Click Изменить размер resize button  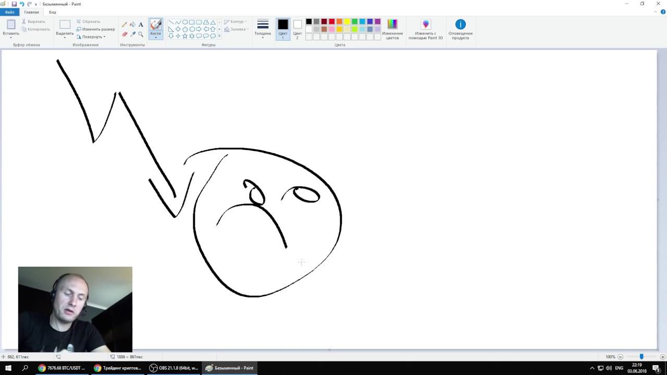point(95,29)
